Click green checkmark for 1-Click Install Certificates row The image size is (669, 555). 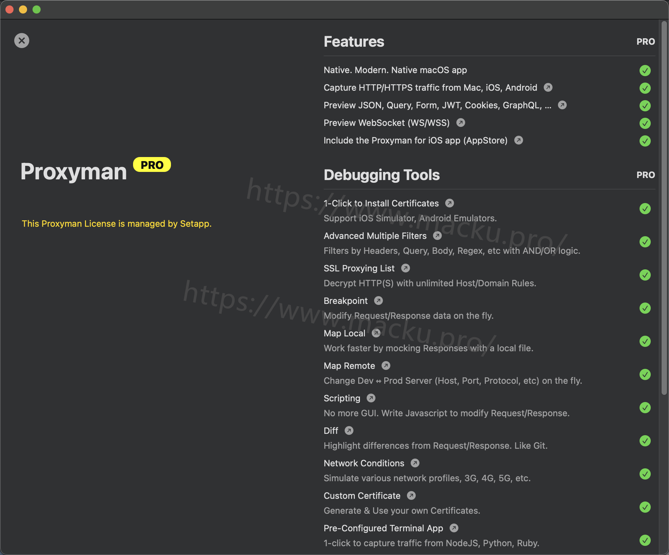[x=645, y=209]
